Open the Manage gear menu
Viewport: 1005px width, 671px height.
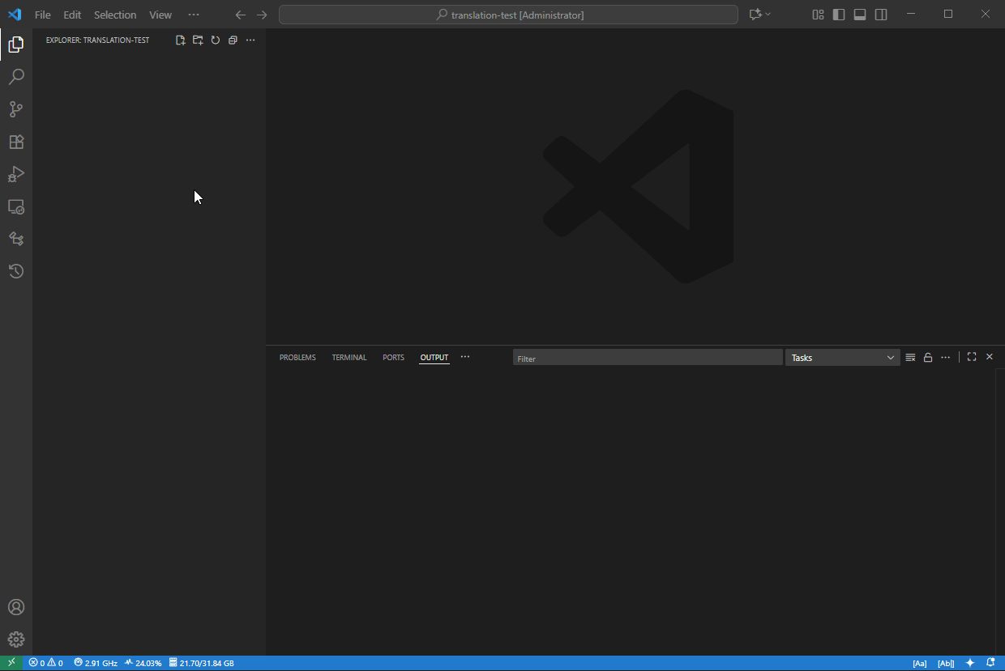16,639
